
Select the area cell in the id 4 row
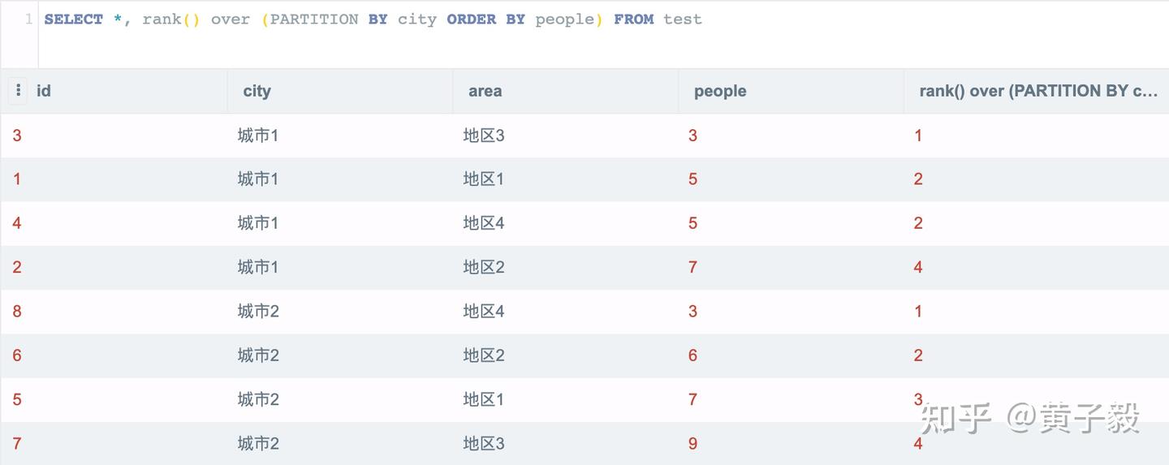pyautogui.click(x=484, y=223)
